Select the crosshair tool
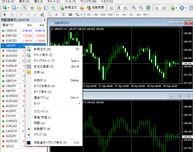The width and height of the screenshot is (193, 152). (12, 15)
